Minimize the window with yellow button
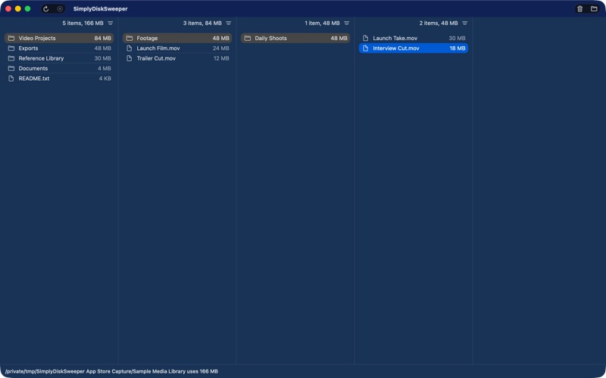This screenshot has width=606, height=378. tap(17, 9)
